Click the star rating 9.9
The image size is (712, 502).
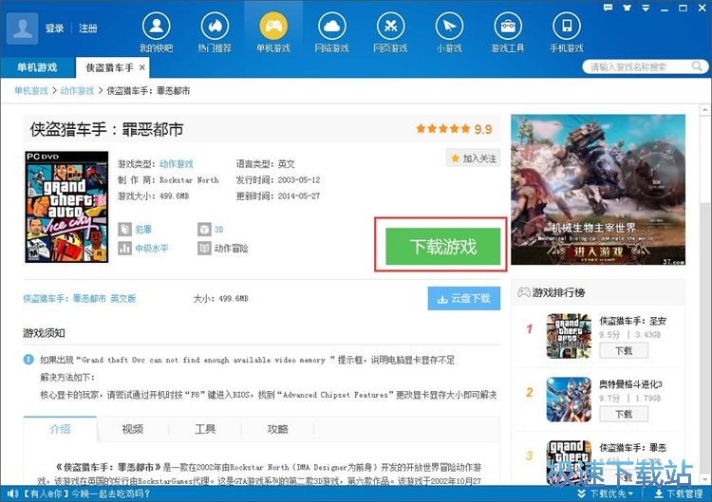(454, 129)
